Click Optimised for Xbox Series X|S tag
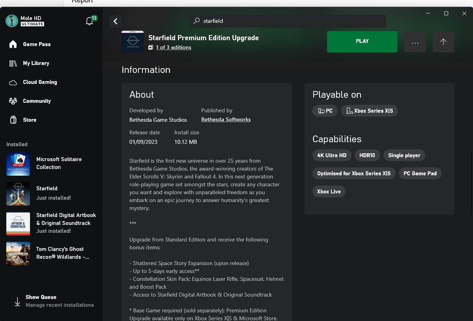473x321 pixels. 354,173
